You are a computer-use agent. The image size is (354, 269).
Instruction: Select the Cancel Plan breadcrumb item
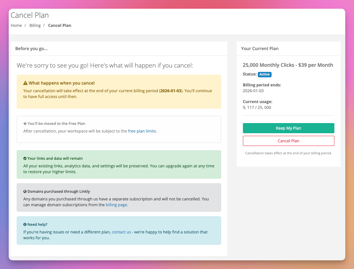[x=60, y=25]
